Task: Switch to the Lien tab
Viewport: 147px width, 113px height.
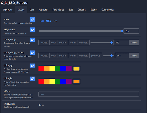Action: point(31,10)
